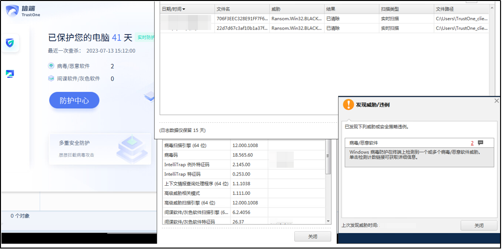Click the spyware/grayware layers icon
This screenshot has height=250, width=502.
coord(51,79)
